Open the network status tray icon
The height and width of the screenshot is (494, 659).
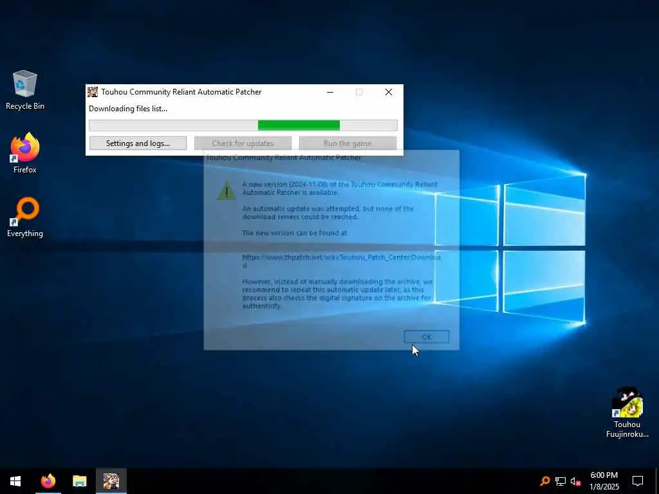pyautogui.click(x=561, y=481)
